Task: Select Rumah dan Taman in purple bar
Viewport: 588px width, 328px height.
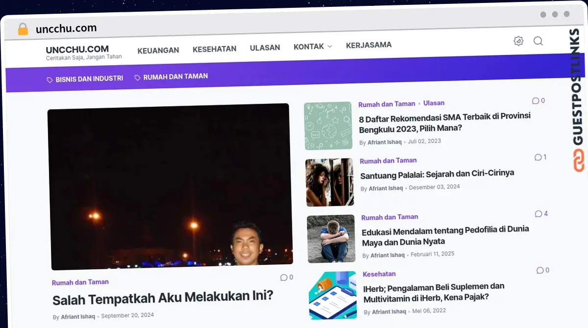Action: 175,76
